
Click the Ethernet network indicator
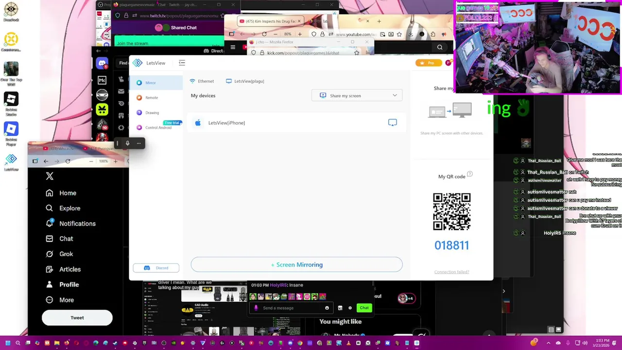click(x=202, y=81)
